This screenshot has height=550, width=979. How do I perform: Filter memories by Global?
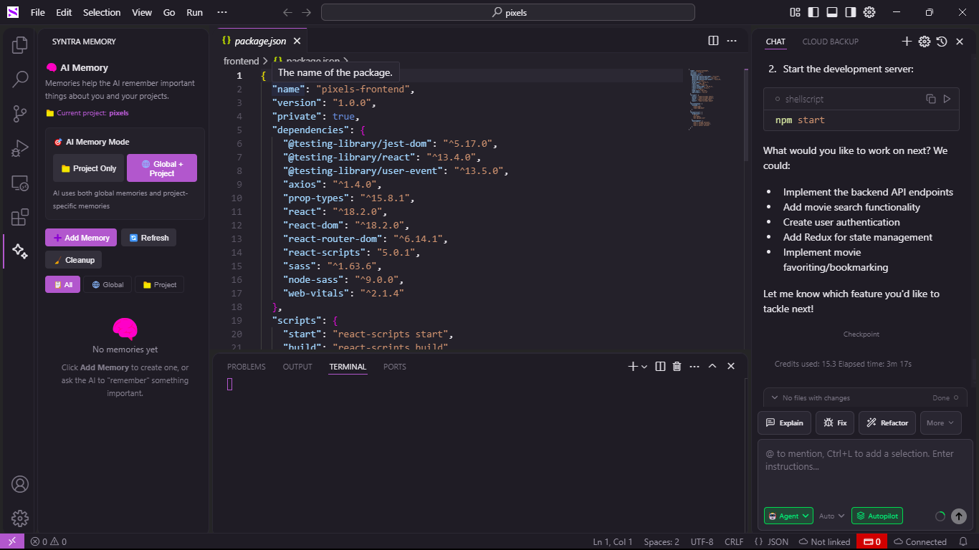(108, 284)
